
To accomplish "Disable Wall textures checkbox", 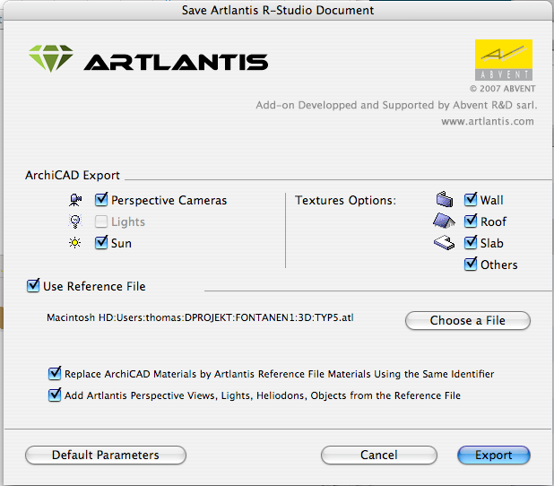I will coord(471,200).
